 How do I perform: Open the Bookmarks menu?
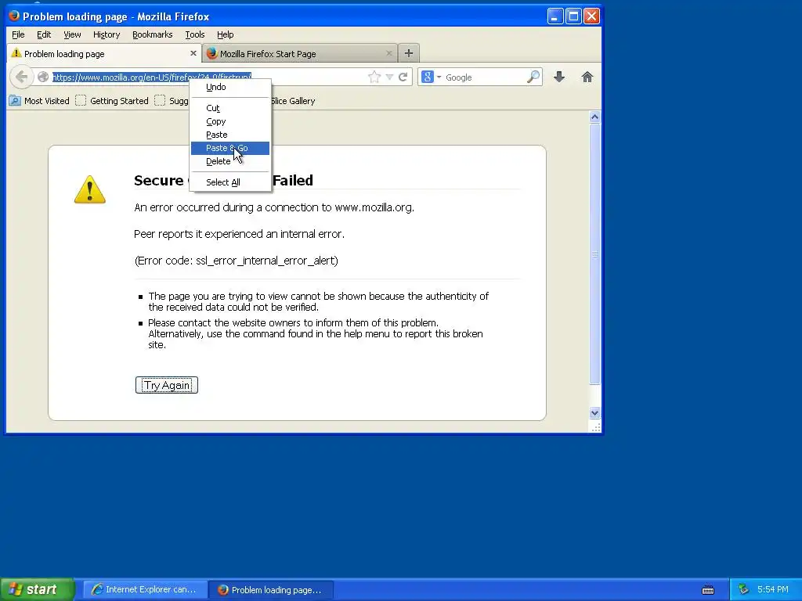(x=153, y=34)
